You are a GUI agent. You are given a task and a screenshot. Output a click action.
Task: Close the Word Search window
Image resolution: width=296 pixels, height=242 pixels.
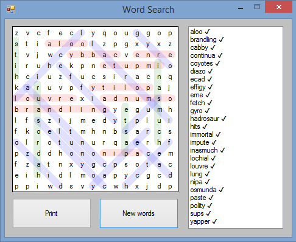point(278,7)
